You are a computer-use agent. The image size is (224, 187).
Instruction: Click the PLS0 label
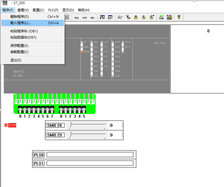click(39, 155)
